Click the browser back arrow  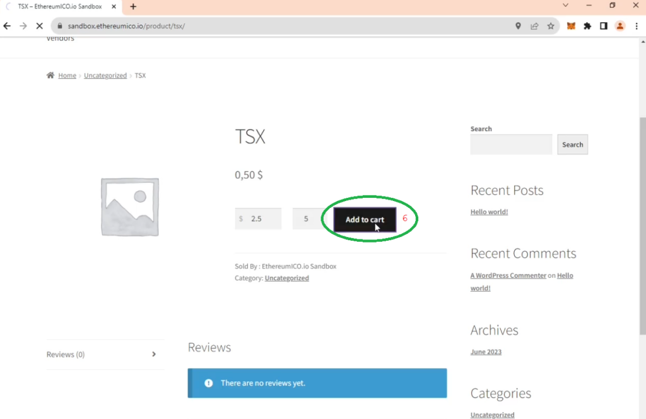pyautogui.click(x=8, y=26)
